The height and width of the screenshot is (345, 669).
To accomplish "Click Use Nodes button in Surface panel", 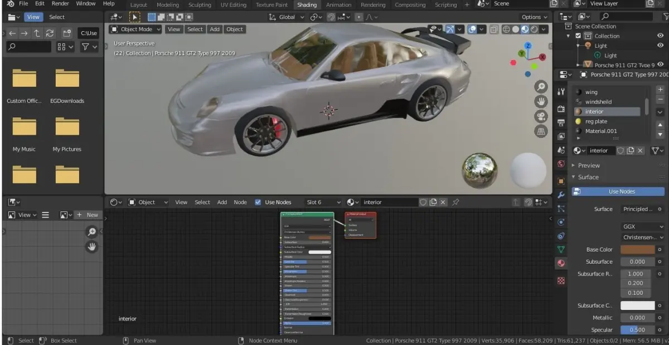I will (618, 191).
